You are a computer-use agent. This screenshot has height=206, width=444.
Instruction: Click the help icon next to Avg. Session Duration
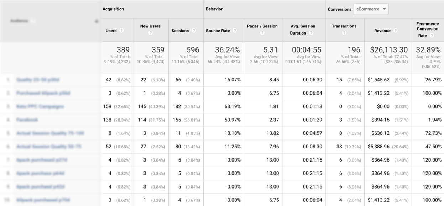click(x=311, y=33)
